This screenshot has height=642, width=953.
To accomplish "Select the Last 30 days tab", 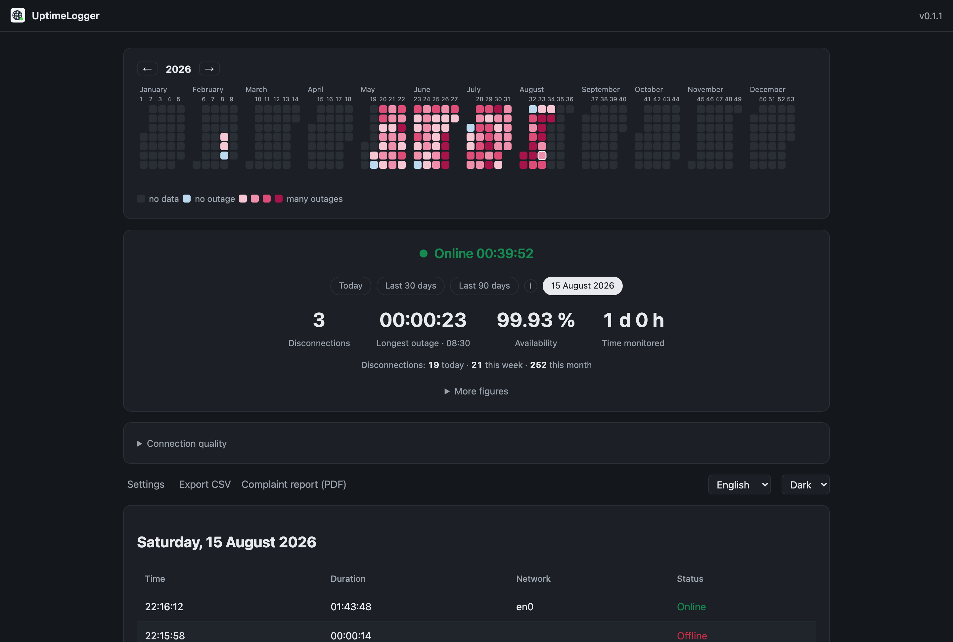I will (411, 286).
